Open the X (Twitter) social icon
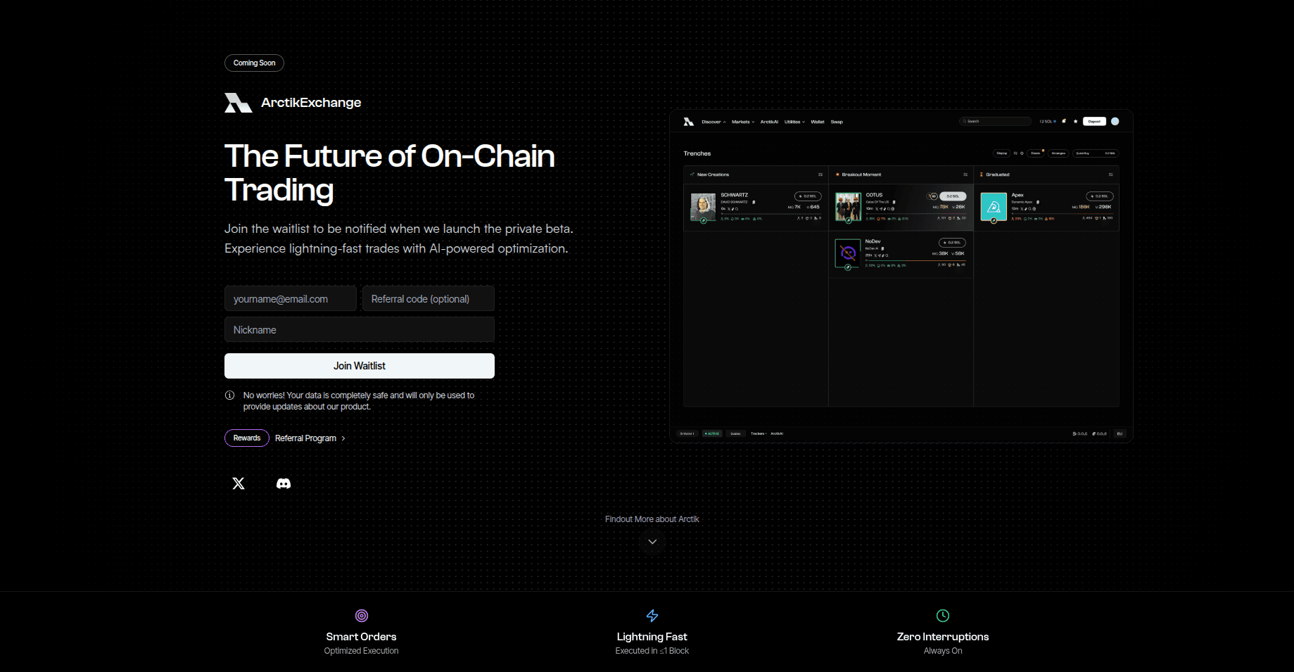The width and height of the screenshot is (1294, 672). pyautogui.click(x=239, y=483)
